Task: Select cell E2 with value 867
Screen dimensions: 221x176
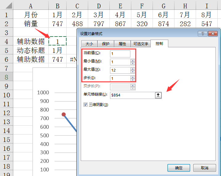Action: tap(121, 23)
